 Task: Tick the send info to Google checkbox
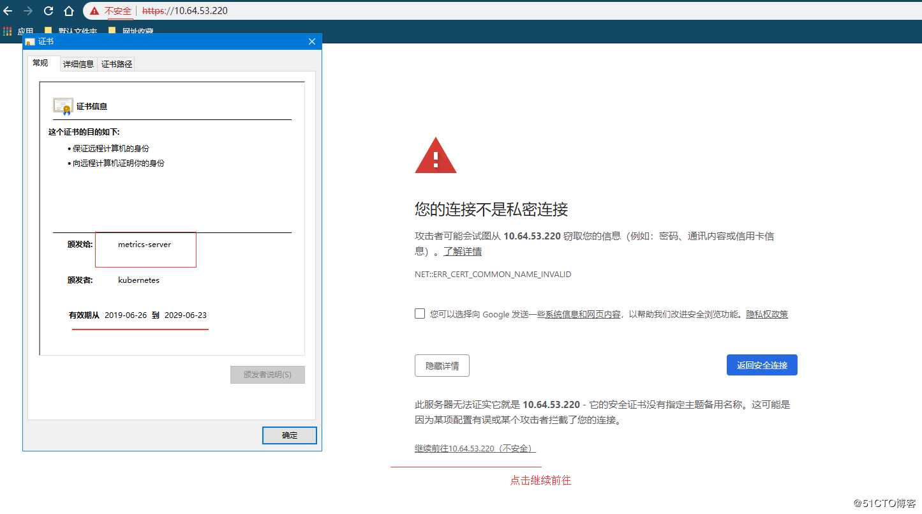420,314
